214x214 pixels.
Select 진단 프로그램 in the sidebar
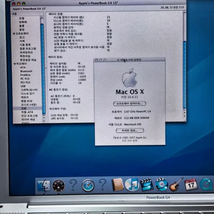(x=29, y=116)
